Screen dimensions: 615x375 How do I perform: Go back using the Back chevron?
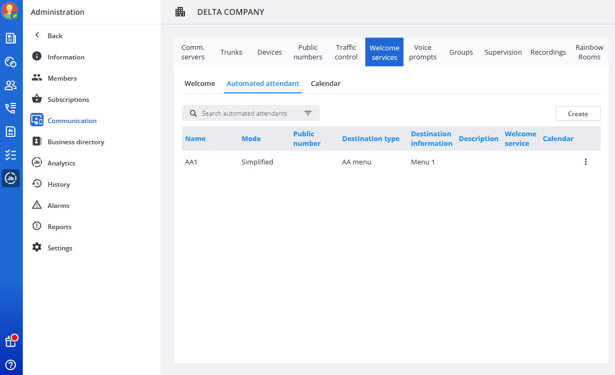[x=37, y=36]
